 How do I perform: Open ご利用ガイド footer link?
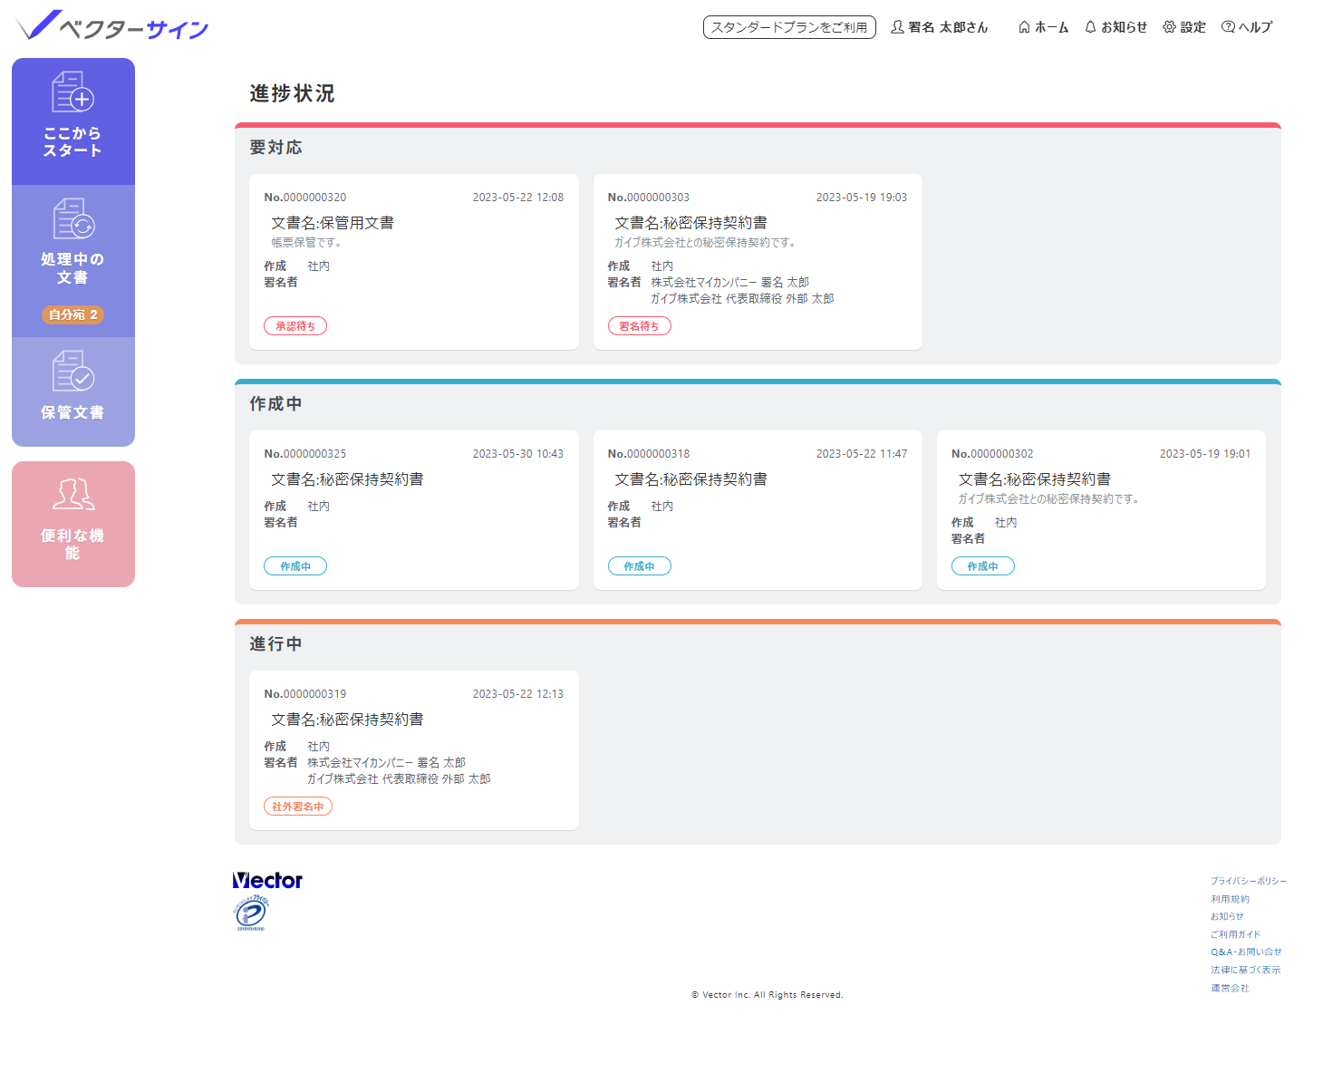1236,934
